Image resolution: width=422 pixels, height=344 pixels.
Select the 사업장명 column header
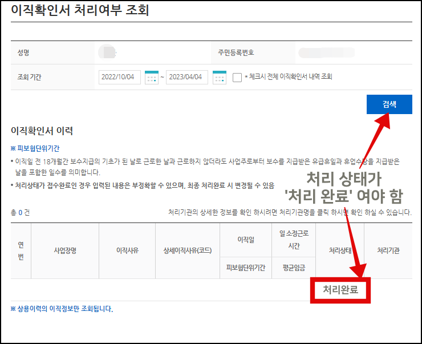click(65, 250)
